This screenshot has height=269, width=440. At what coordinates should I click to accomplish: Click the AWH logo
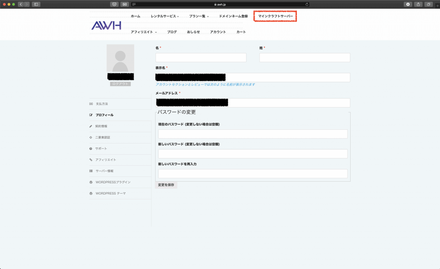(x=106, y=25)
